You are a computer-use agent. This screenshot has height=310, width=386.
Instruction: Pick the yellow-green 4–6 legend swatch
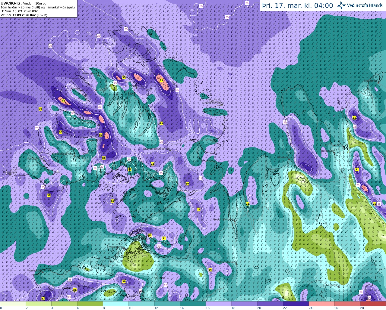(x=65, y=304)
